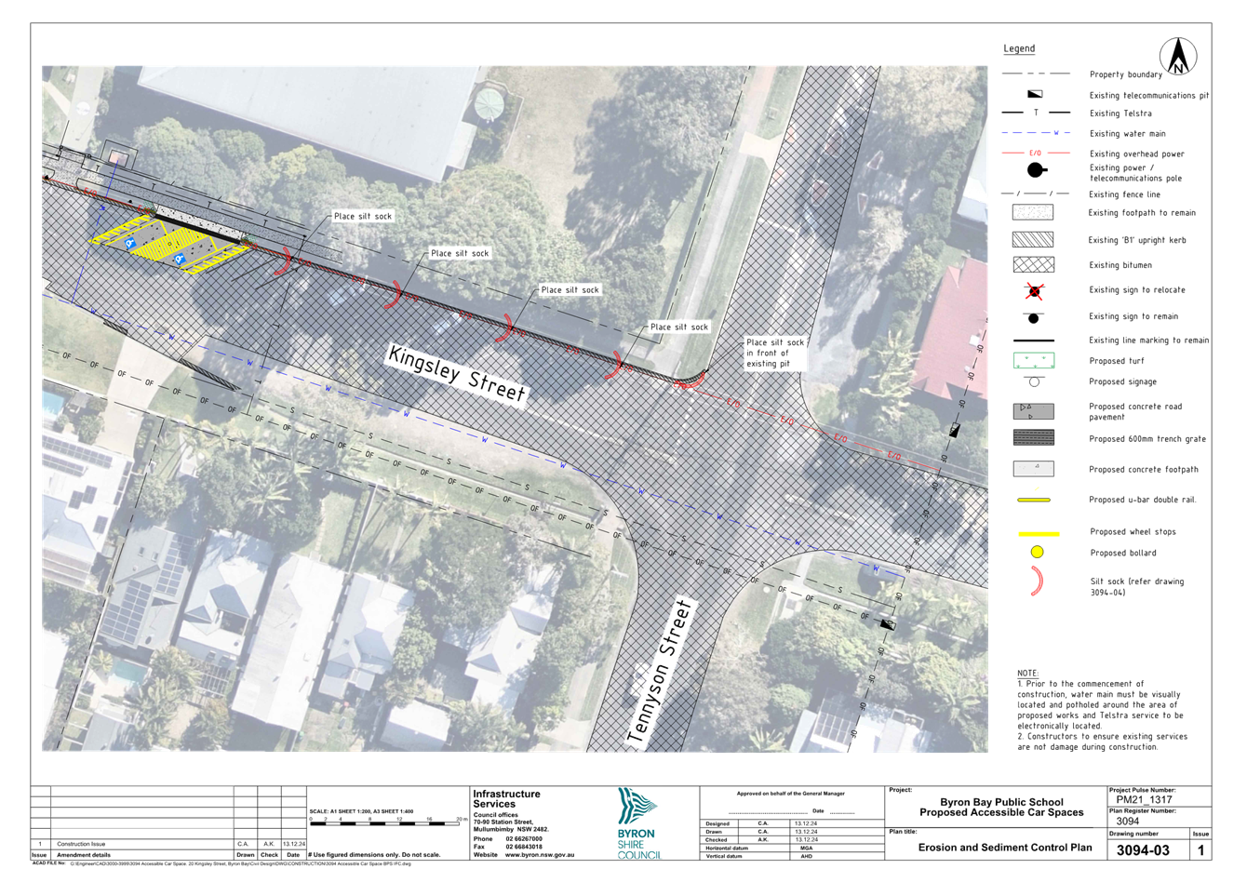Select the existing power pole legend symbol

pyautogui.click(x=1034, y=170)
